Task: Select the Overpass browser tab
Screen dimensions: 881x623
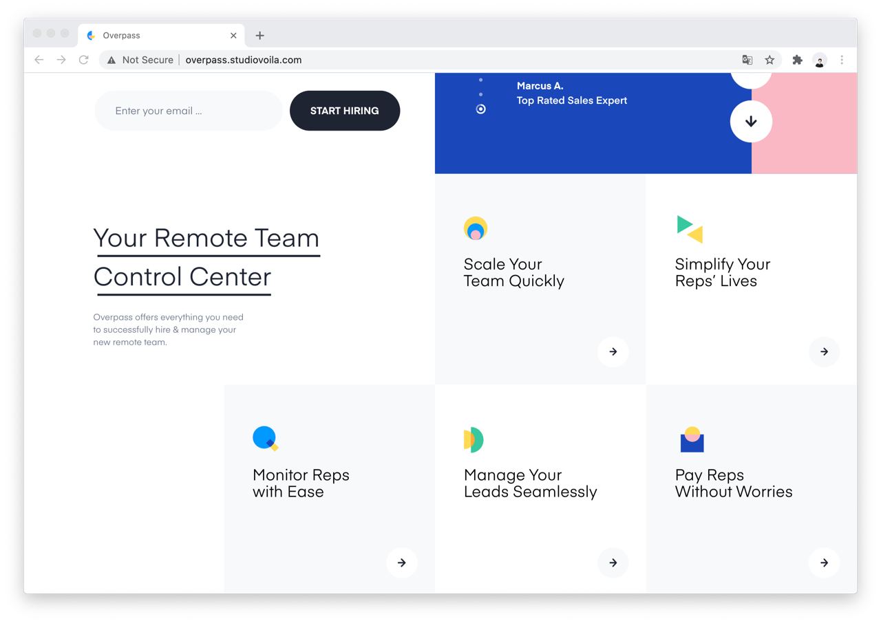Action: [x=162, y=35]
